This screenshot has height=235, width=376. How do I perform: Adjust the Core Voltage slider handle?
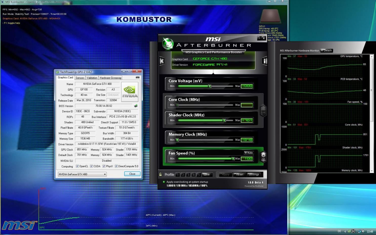click(210, 86)
